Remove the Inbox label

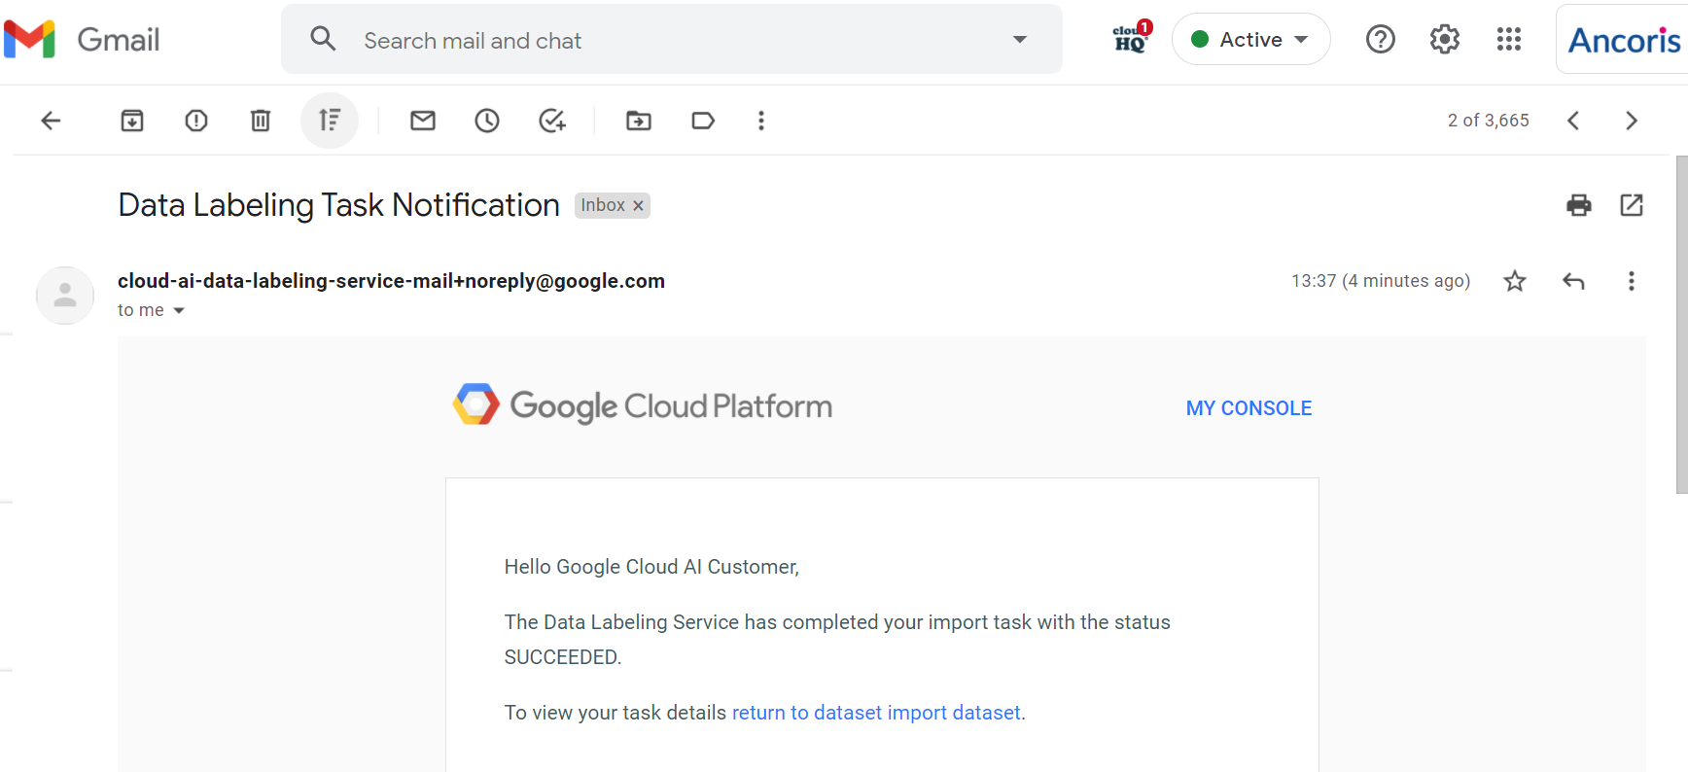click(x=639, y=206)
